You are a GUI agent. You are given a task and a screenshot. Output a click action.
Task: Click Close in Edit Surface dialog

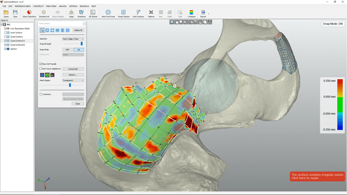(78, 103)
